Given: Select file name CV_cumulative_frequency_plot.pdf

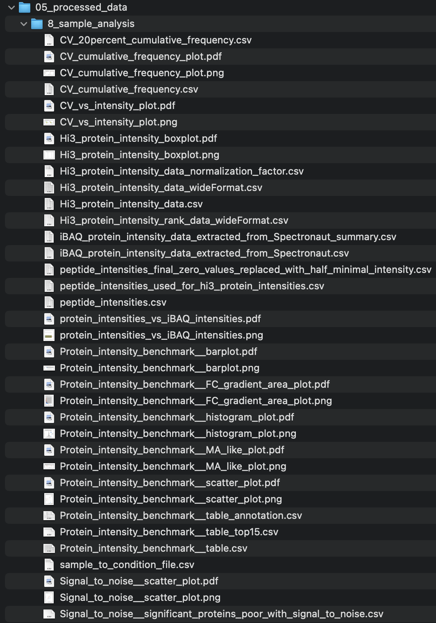Looking at the screenshot, I should pyautogui.click(x=141, y=57).
